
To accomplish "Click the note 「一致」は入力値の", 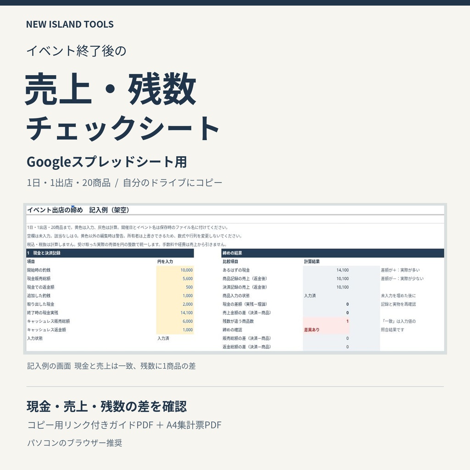I will [x=398, y=321].
